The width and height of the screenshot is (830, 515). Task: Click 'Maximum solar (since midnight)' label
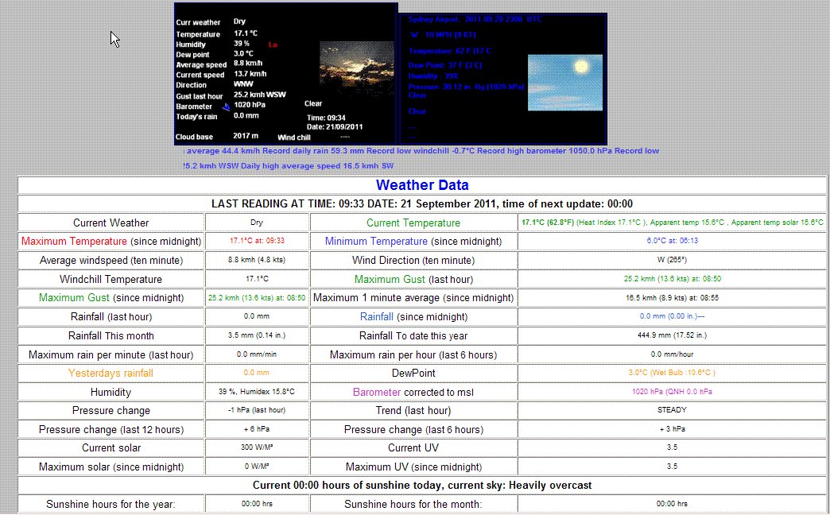[111, 467]
